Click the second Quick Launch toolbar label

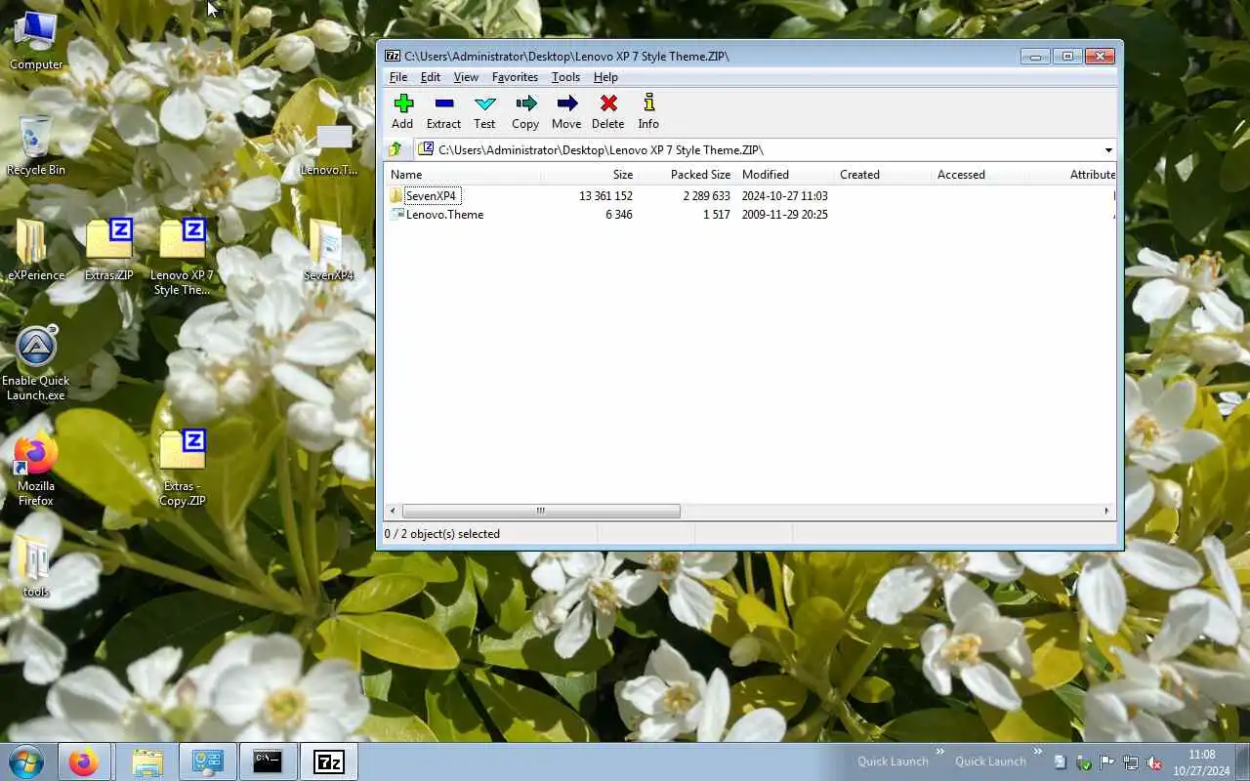(x=990, y=761)
